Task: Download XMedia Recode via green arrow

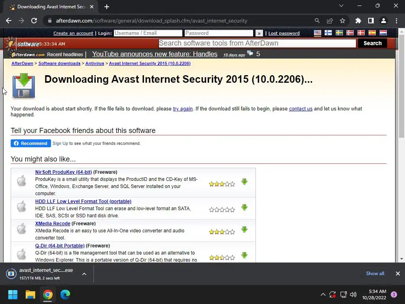Action: (x=244, y=230)
